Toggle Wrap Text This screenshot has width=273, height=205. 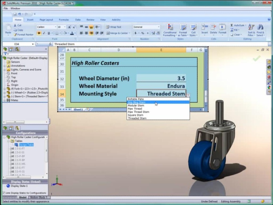(x=114, y=27)
